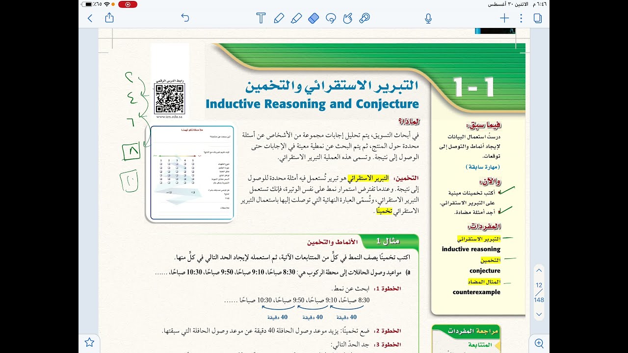Tap the heading 'Inductive Reasoning and Conjecture'
The width and height of the screenshot is (628, 353).
[x=312, y=104]
